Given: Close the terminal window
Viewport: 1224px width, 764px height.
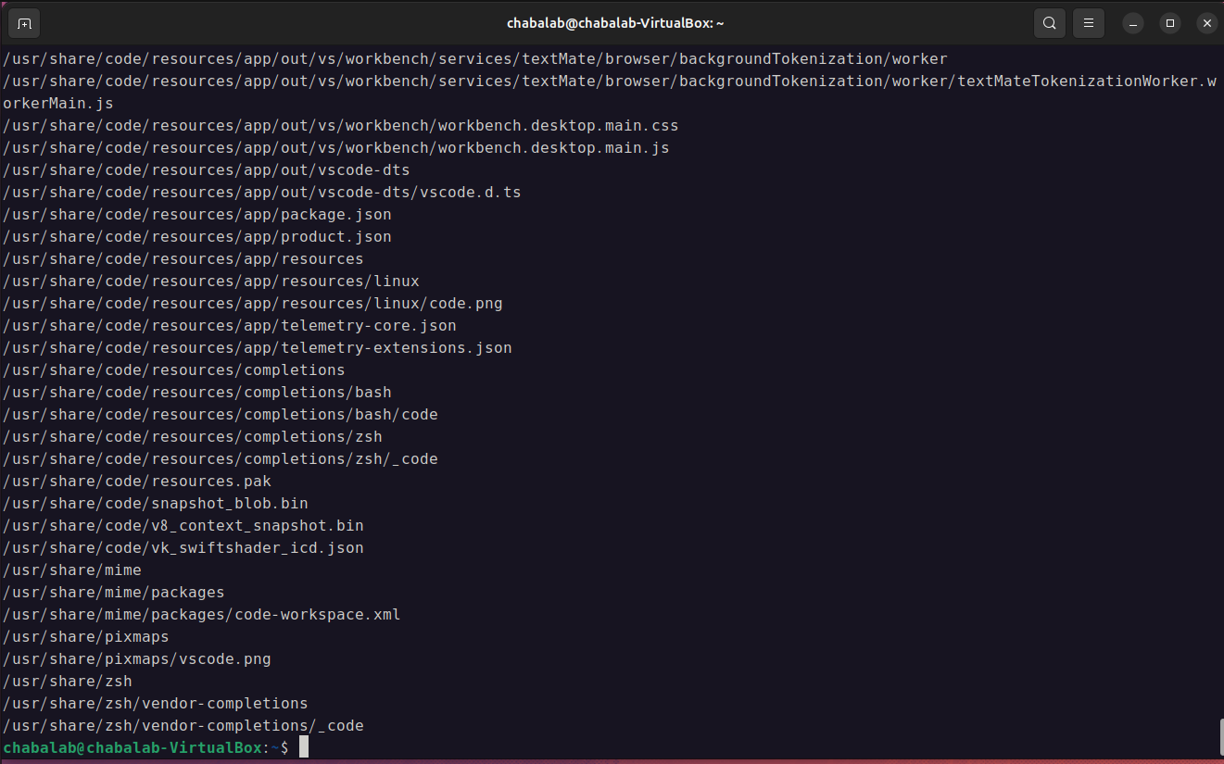Looking at the screenshot, I should [1205, 23].
